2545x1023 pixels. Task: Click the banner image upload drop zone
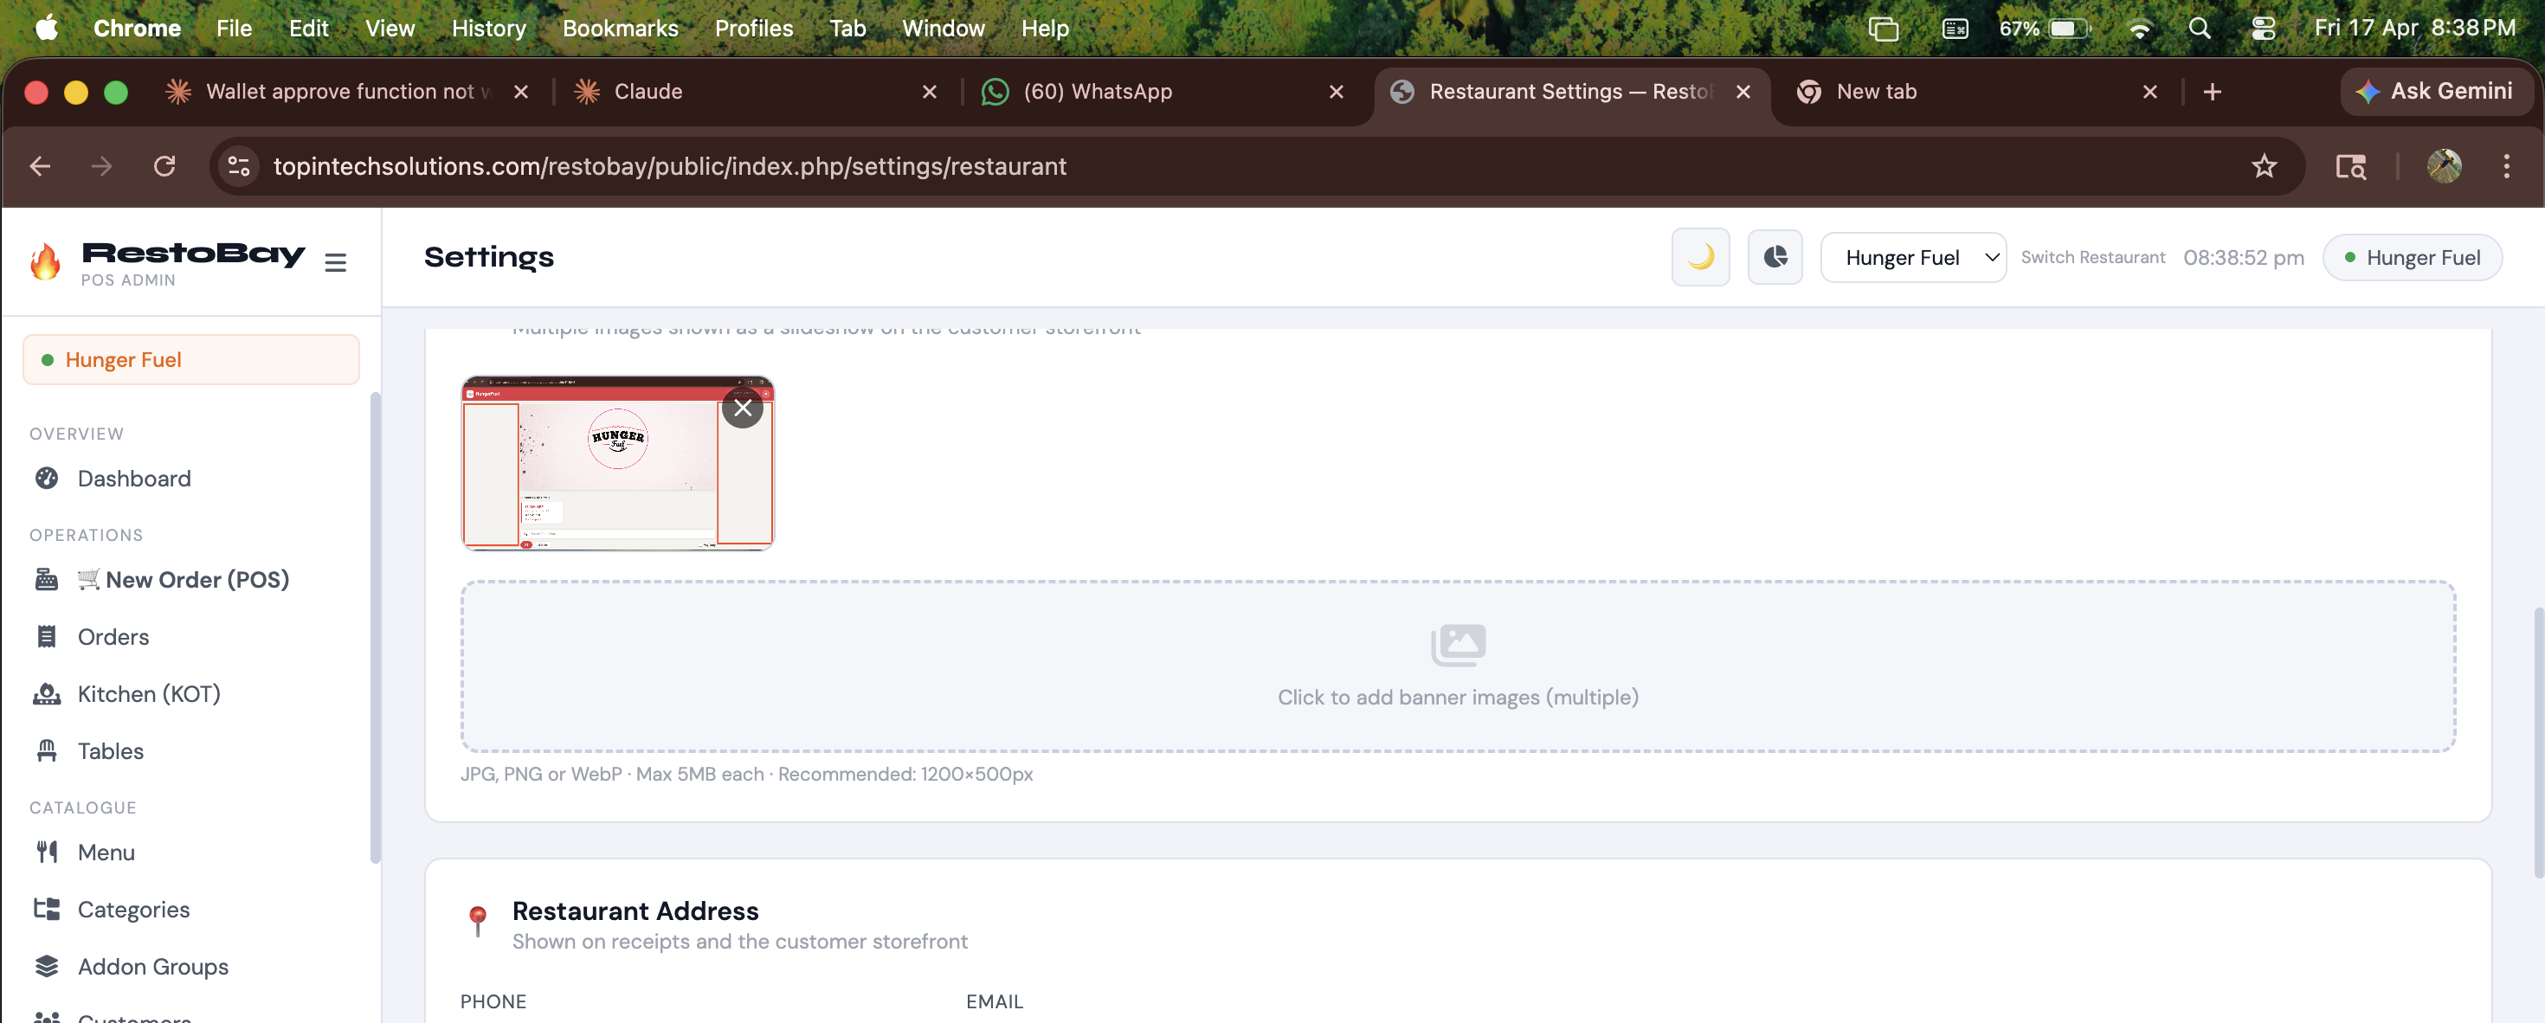(x=1457, y=666)
